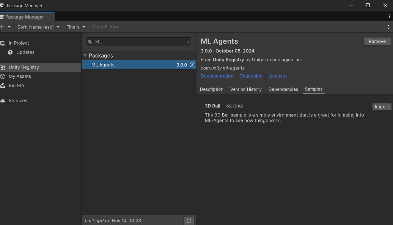This screenshot has width=393, height=225.
Task: Click the installed checkmark icon on ML Agents
Action: click(192, 65)
